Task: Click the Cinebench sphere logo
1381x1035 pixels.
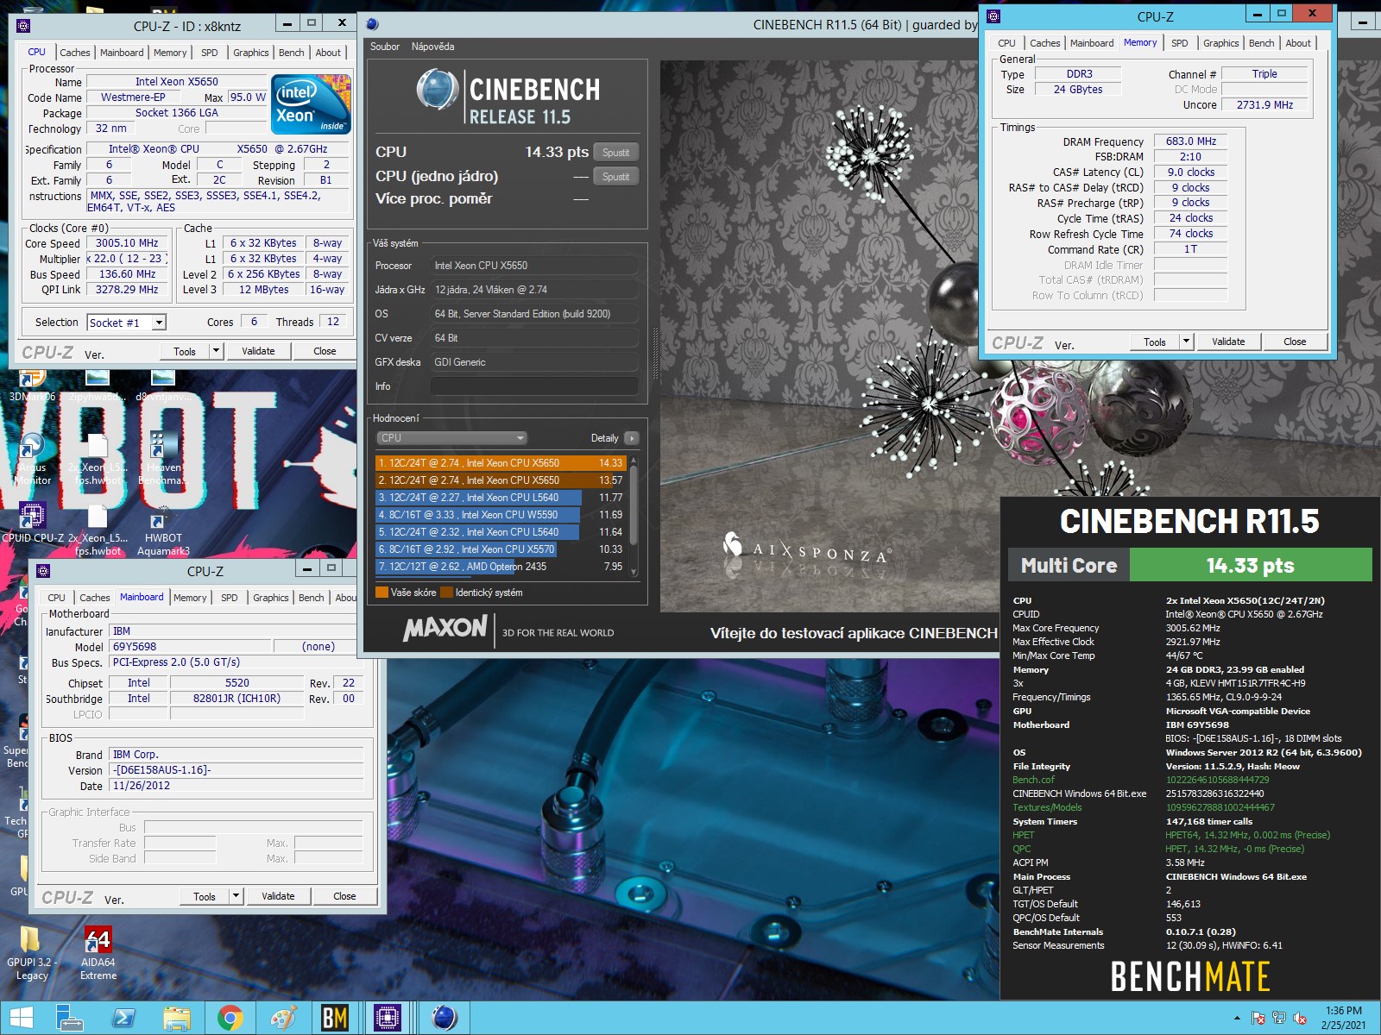Action: [438, 90]
